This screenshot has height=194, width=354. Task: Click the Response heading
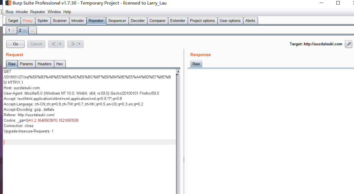[x=200, y=55]
